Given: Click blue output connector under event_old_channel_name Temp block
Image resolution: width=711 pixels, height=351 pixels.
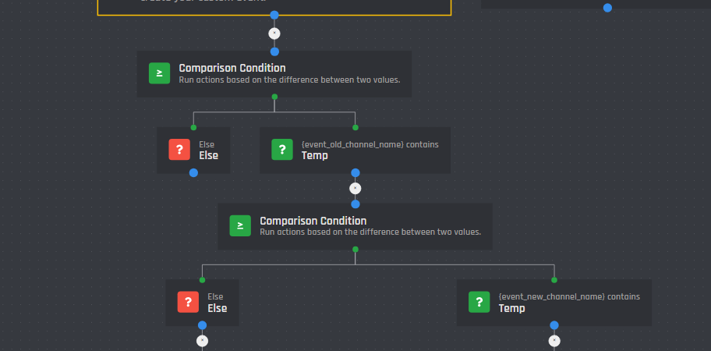Looking at the screenshot, I should (355, 172).
